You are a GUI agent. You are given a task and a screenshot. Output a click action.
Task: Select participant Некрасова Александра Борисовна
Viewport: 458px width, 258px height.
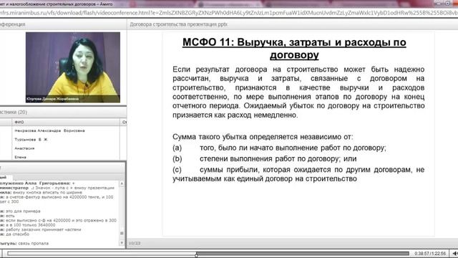tap(49, 130)
